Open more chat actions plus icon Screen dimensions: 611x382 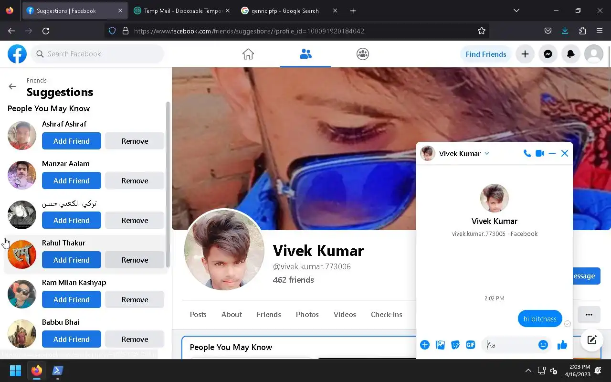(425, 345)
